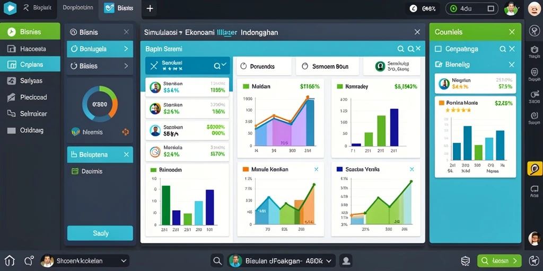Click the orange flower icon beside Neemis

click(125, 132)
